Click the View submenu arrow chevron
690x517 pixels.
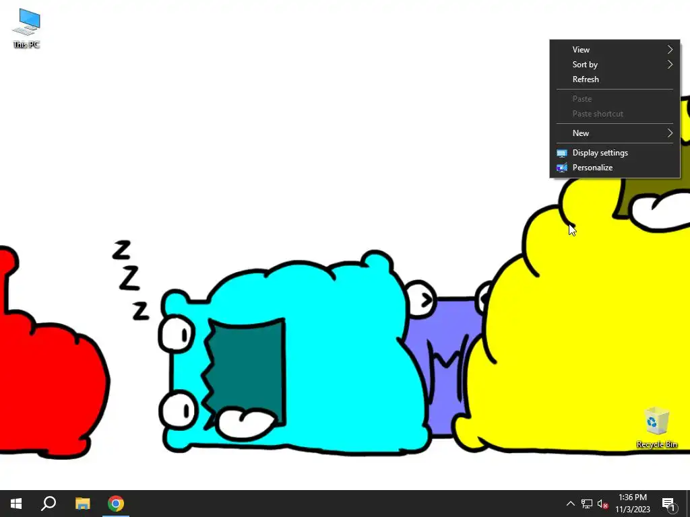pos(670,50)
